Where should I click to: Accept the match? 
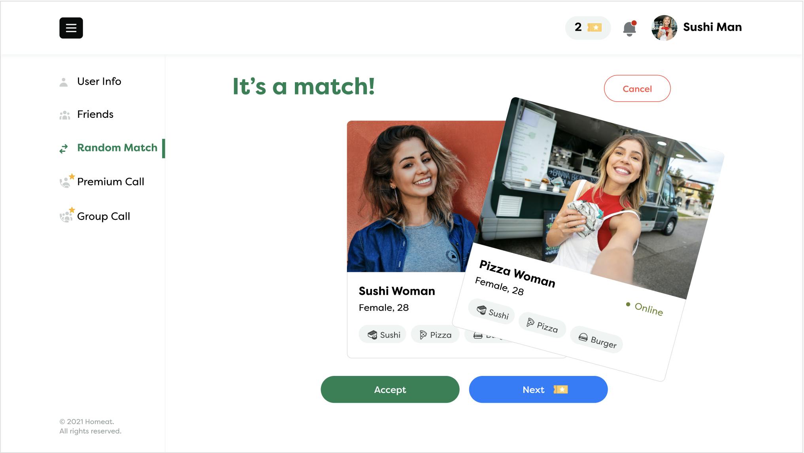click(390, 389)
